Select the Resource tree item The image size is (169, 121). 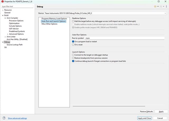8,10
